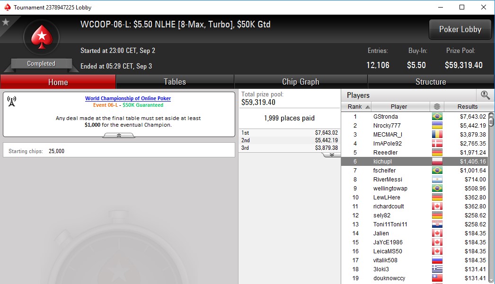Open the Structure tab
The image size is (495, 284).
coord(431,82)
